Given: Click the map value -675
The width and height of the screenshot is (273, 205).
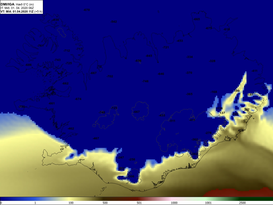Looking at the screenshot, I should click(209, 28).
